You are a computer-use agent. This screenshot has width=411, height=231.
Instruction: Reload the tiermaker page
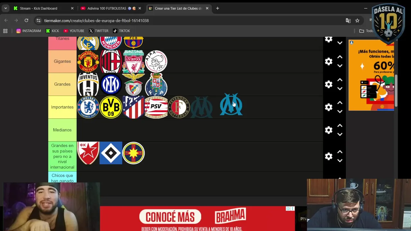pyautogui.click(x=26, y=21)
